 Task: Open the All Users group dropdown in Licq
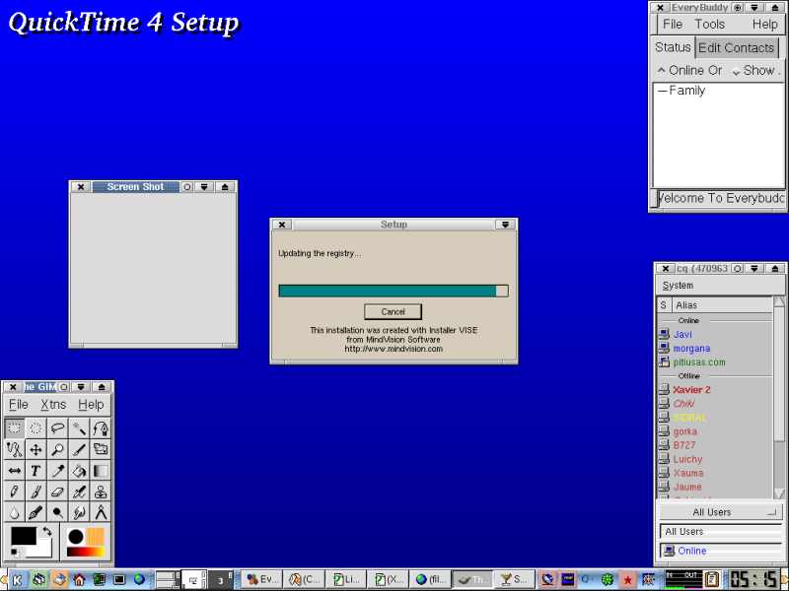[720, 512]
